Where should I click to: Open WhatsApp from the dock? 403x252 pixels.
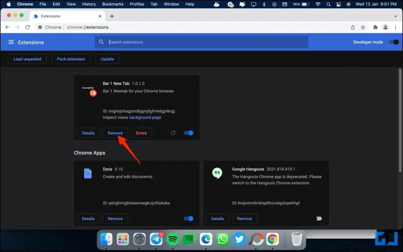pos(223,239)
